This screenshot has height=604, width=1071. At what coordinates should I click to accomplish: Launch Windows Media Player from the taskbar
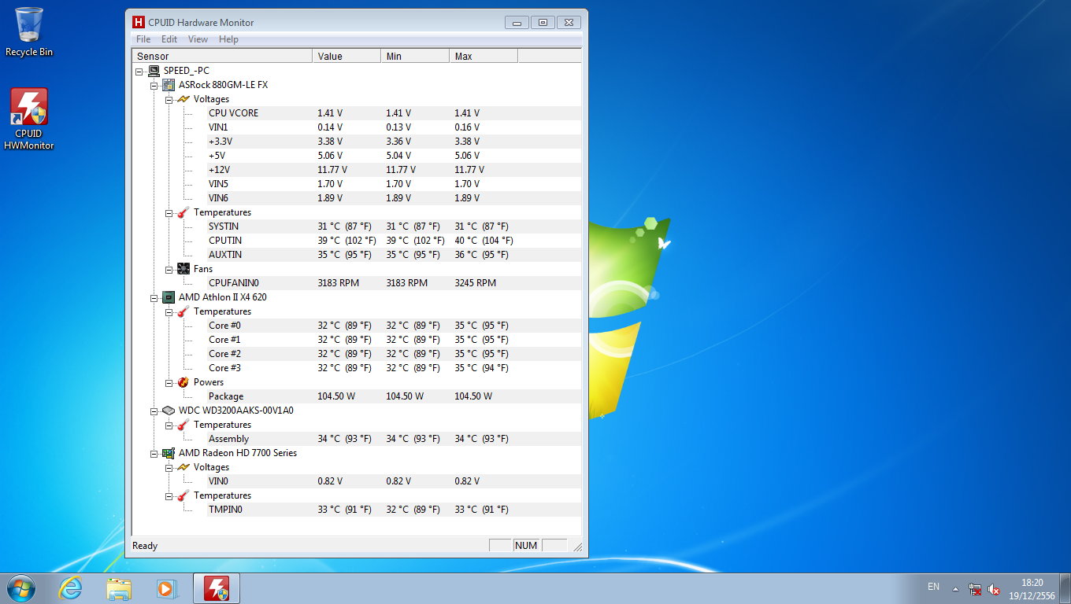(x=166, y=588)
